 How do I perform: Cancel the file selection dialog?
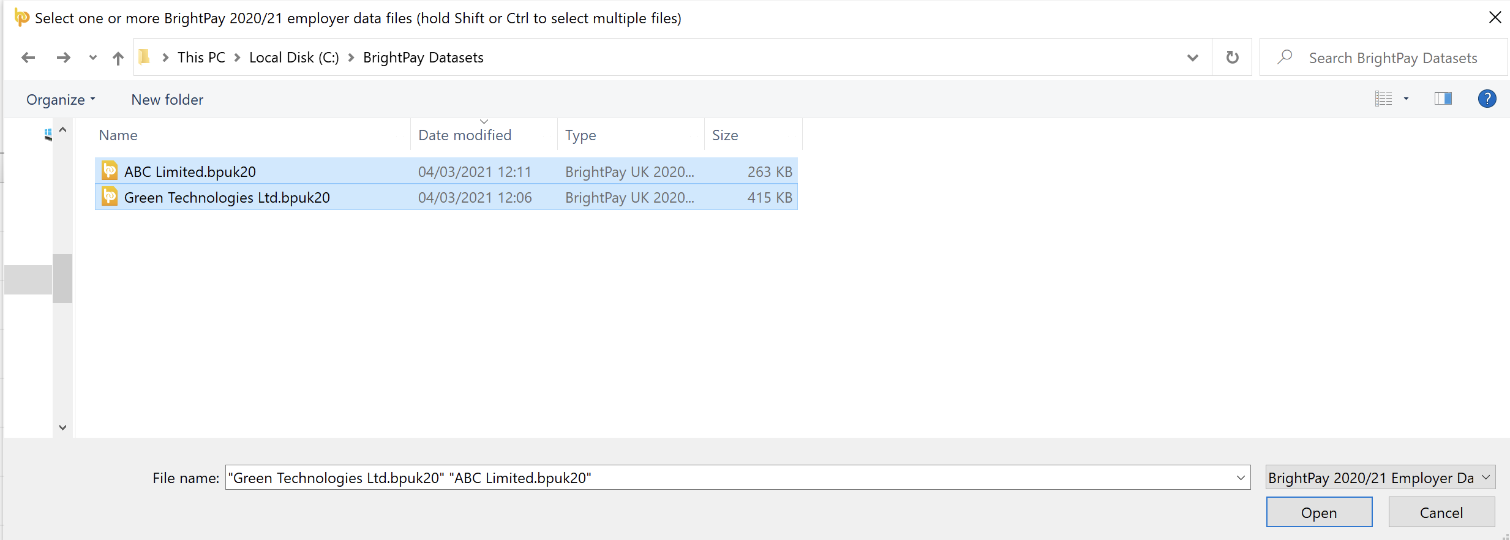(1441, 512)
